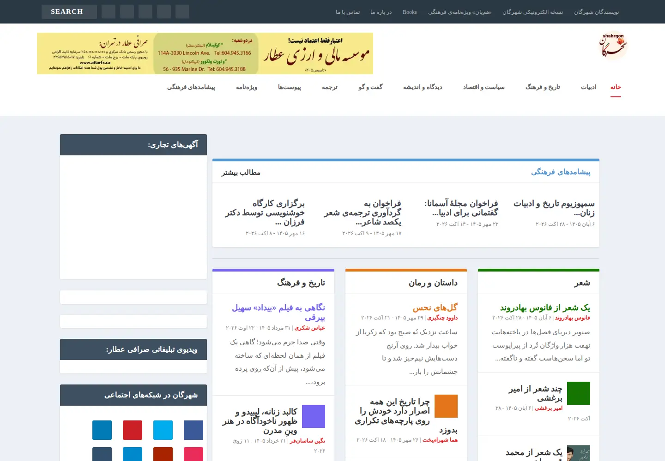The image size is (665, 461).
Task: Open چرا تاریخ این همه اصرار دارد title
Action: click(406, 415)
